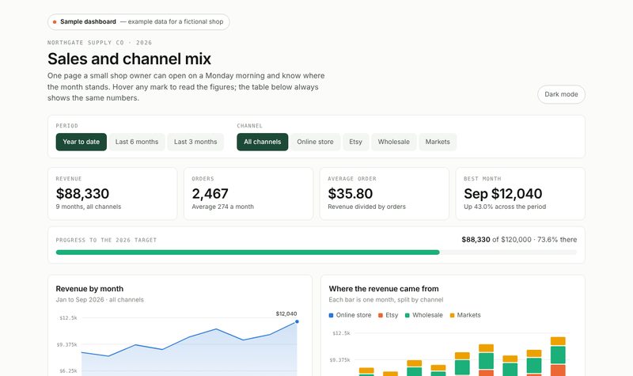Screen dimensions: 633x376
Task: Click the Revenue by month chart title
Action: pos(89,289)
